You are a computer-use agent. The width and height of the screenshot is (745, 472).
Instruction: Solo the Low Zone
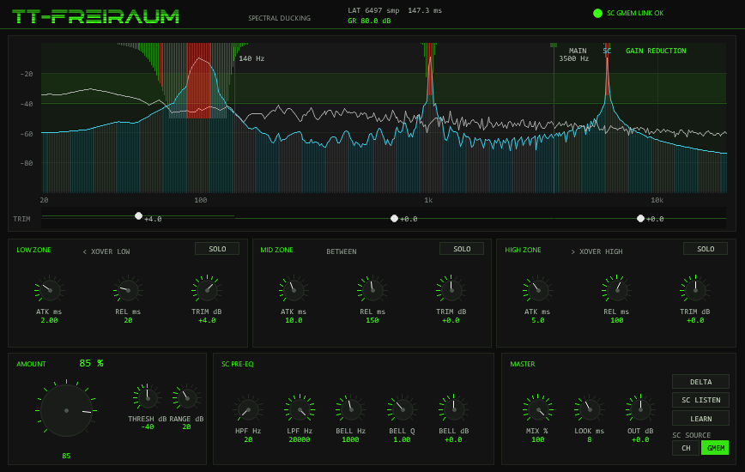click(x=217, y=249)
